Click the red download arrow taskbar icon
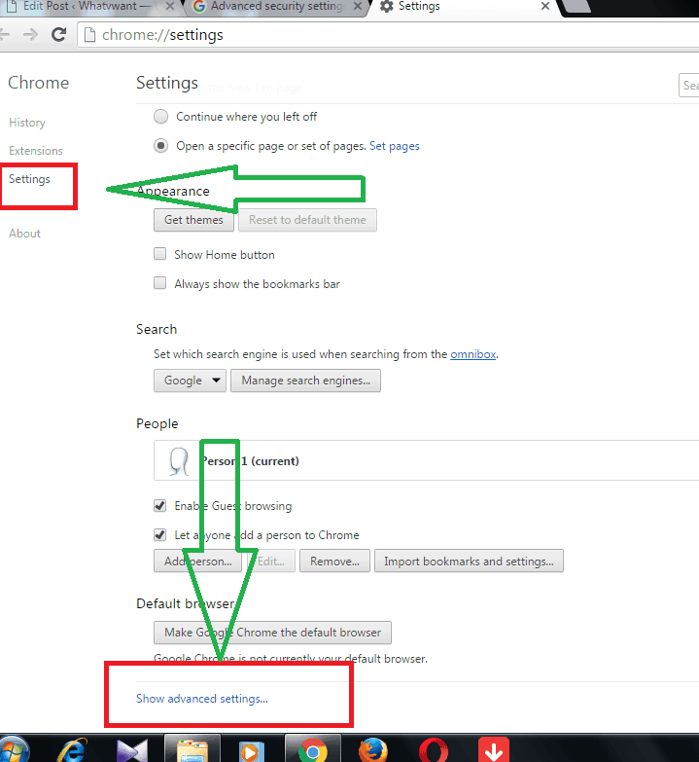699x762 pixels. pos(494,750)
